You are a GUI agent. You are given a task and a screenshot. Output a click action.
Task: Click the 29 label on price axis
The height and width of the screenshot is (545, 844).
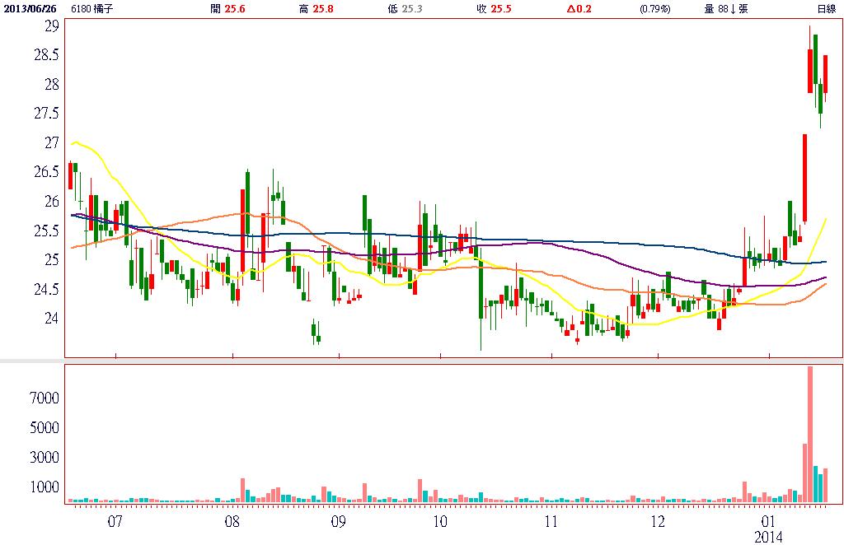coord(52,26)
